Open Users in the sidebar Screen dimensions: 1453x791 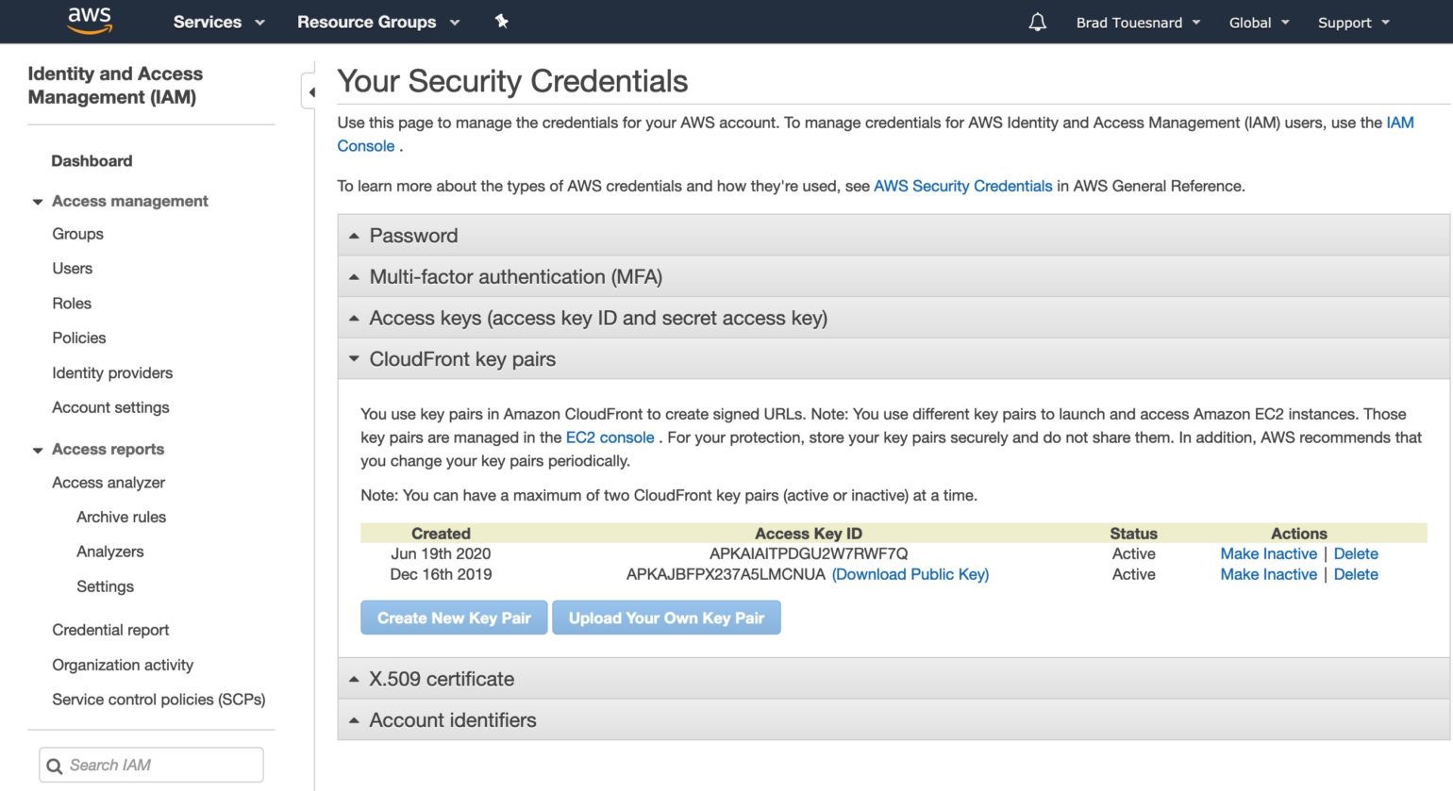coord(72,269)
